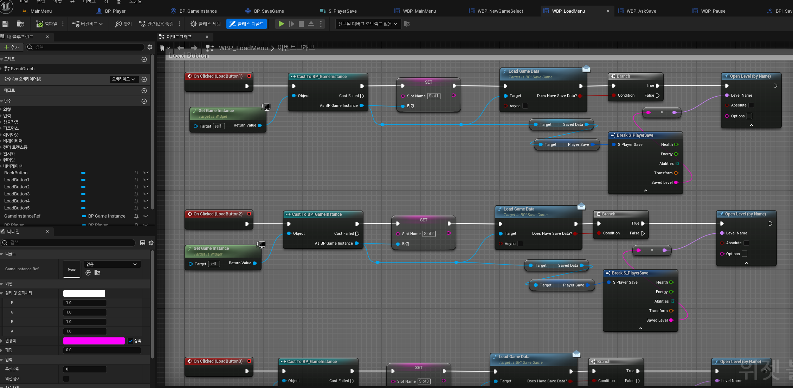The image size is (793, 388).
Task: Close the WBP_LoadMenu tab
Action: coord(608,11)
